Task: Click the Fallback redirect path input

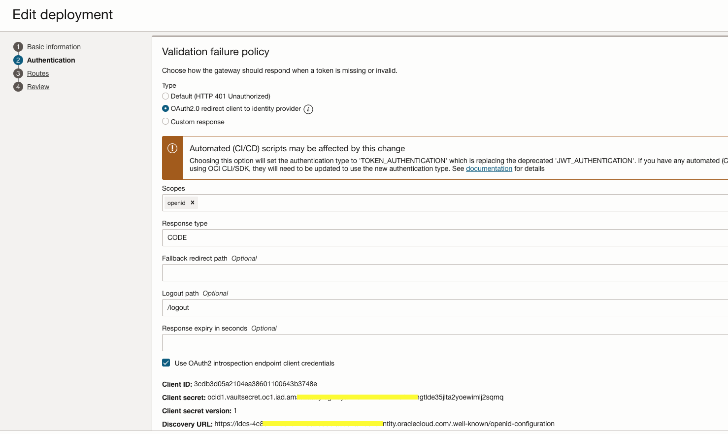Action: tap(443, 272)
